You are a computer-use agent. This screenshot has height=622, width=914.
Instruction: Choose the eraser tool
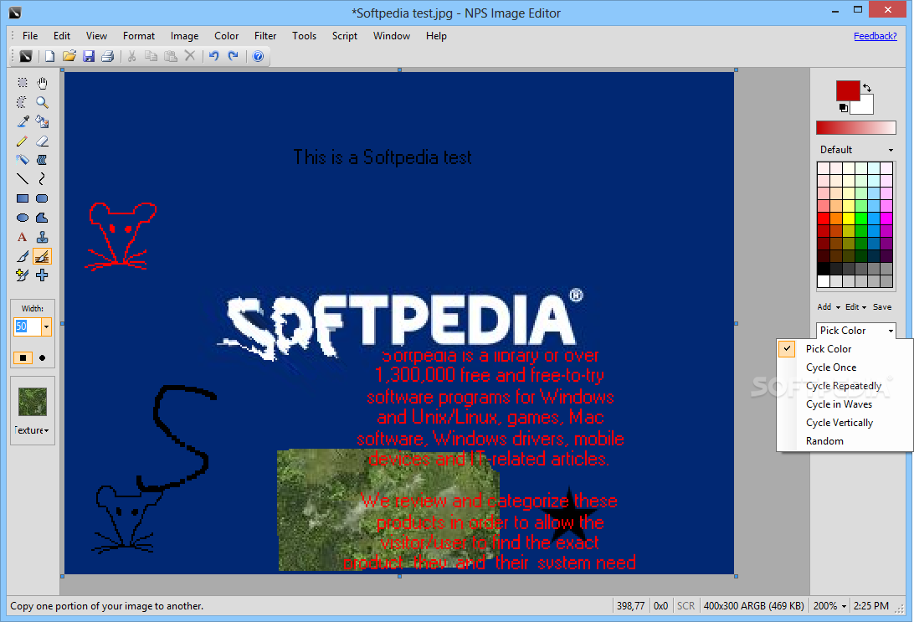[42, 141]
